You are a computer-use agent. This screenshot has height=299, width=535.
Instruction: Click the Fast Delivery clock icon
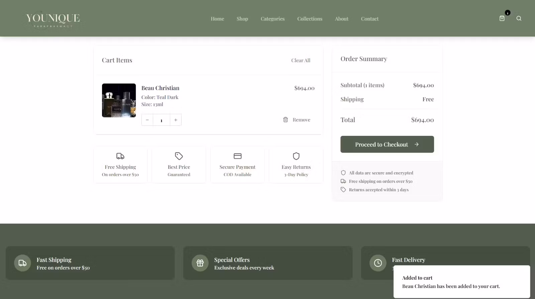tap(378, 263)
